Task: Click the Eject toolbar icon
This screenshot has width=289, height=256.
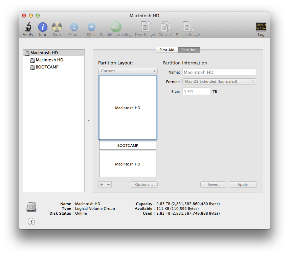Action: (91, 27)
